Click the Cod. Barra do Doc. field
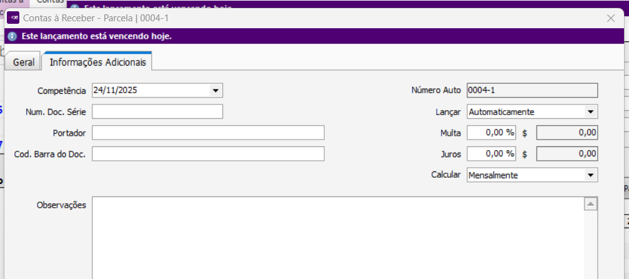Screen dimensions: 629x279 pyautogui.click(x=208, y=154)
